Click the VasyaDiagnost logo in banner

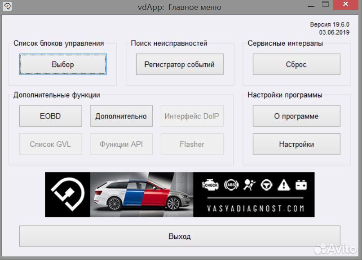pos(67,194)
